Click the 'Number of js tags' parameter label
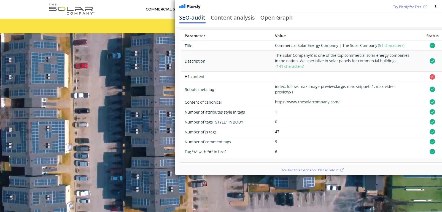 pos(201,132)
